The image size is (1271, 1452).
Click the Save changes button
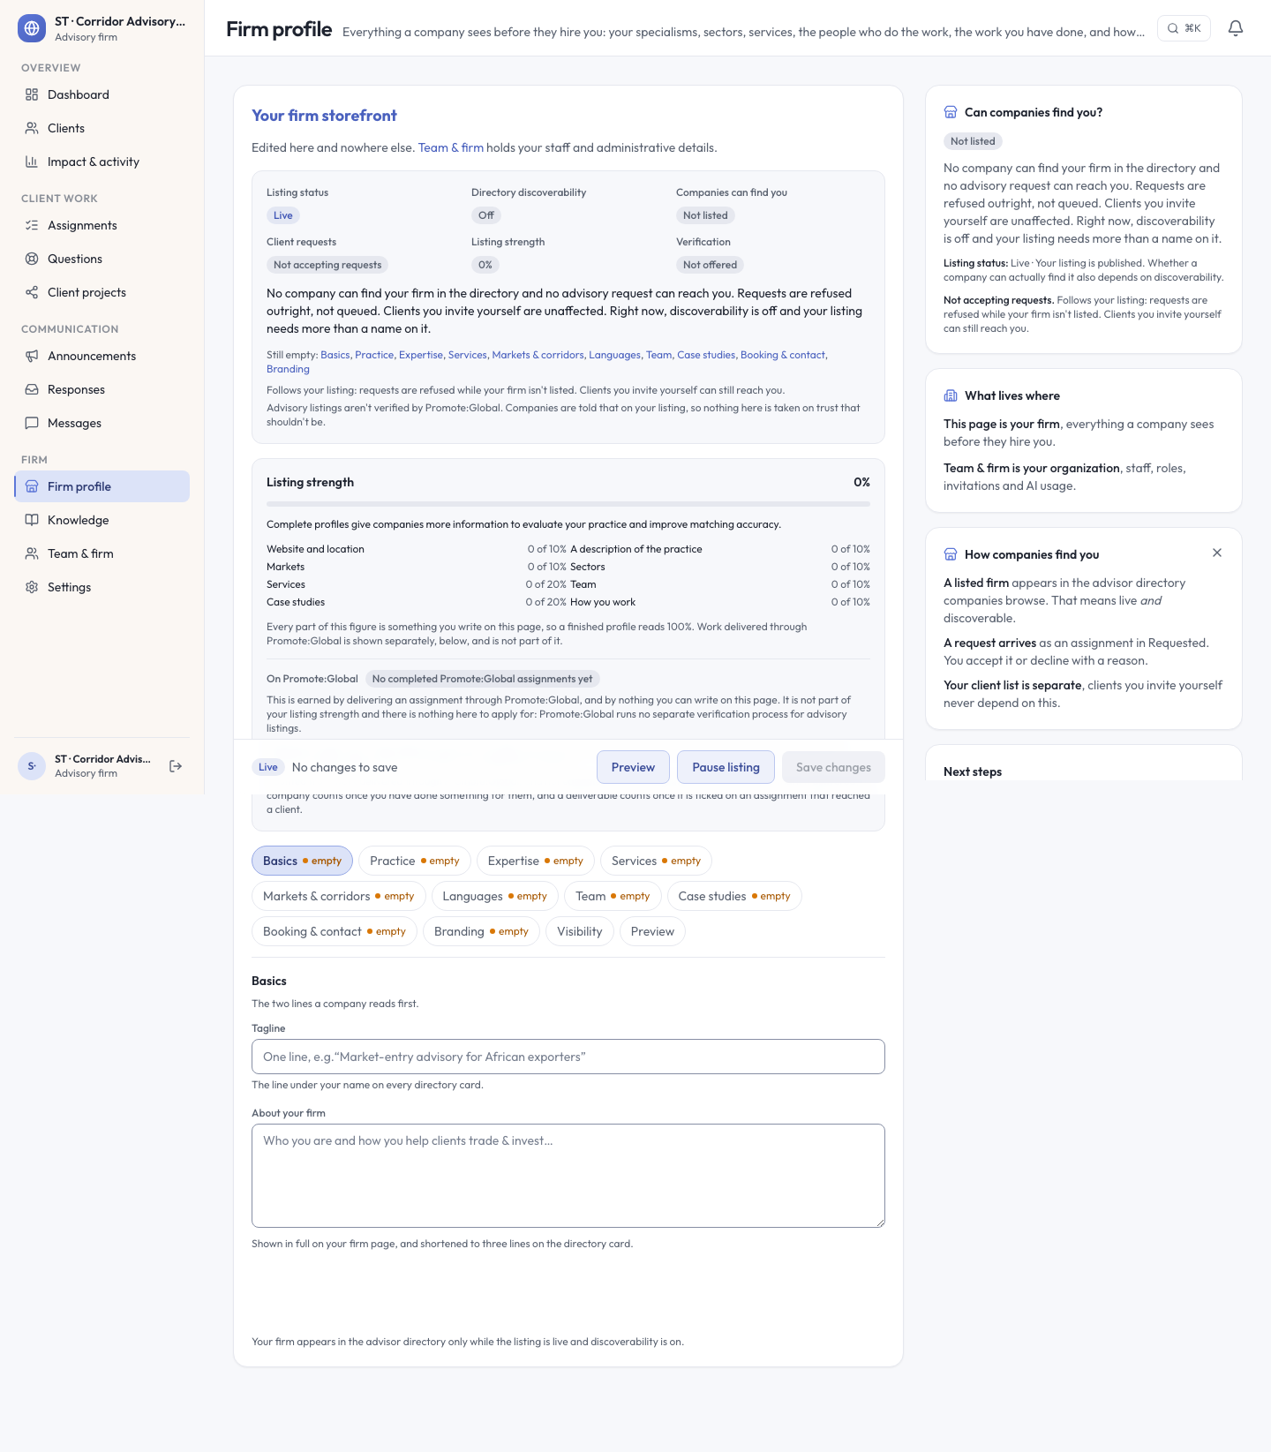tap(833, 767)
